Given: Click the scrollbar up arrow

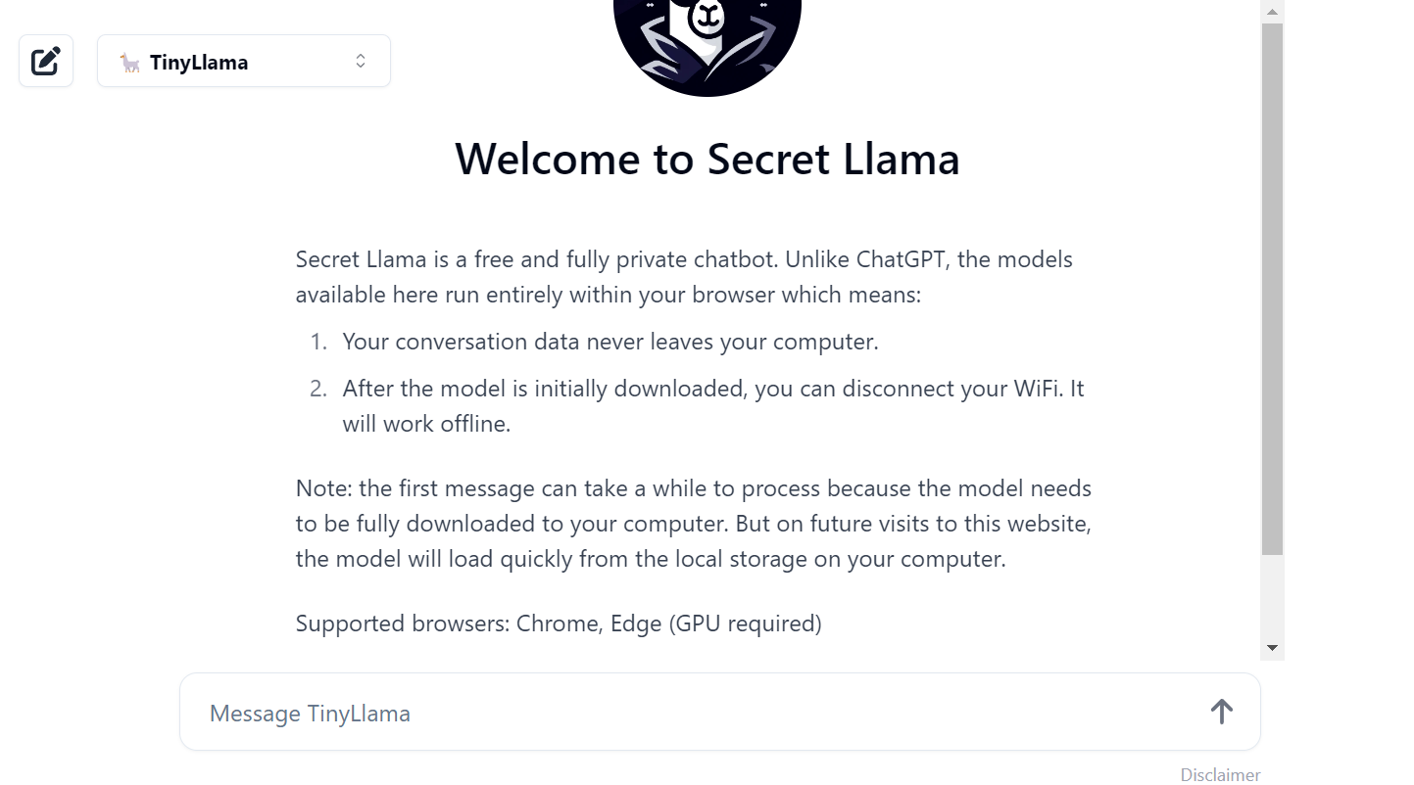Looking at the screenshot, I should click(1272, 10).
